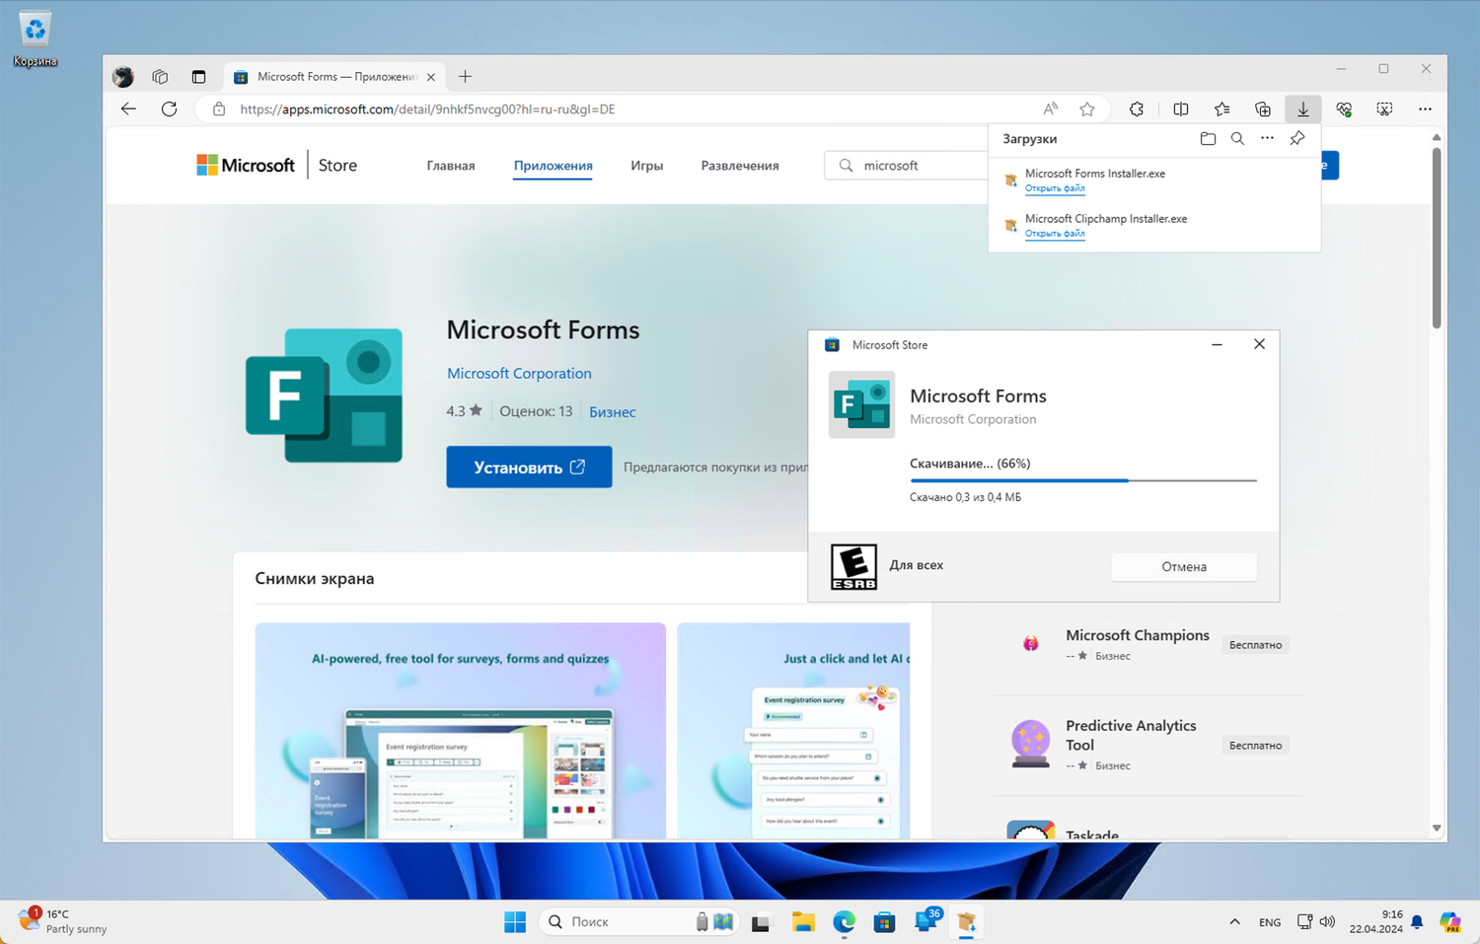Screen dimensions: 1480x944
Task: Reload the current page
Action: 170,109
